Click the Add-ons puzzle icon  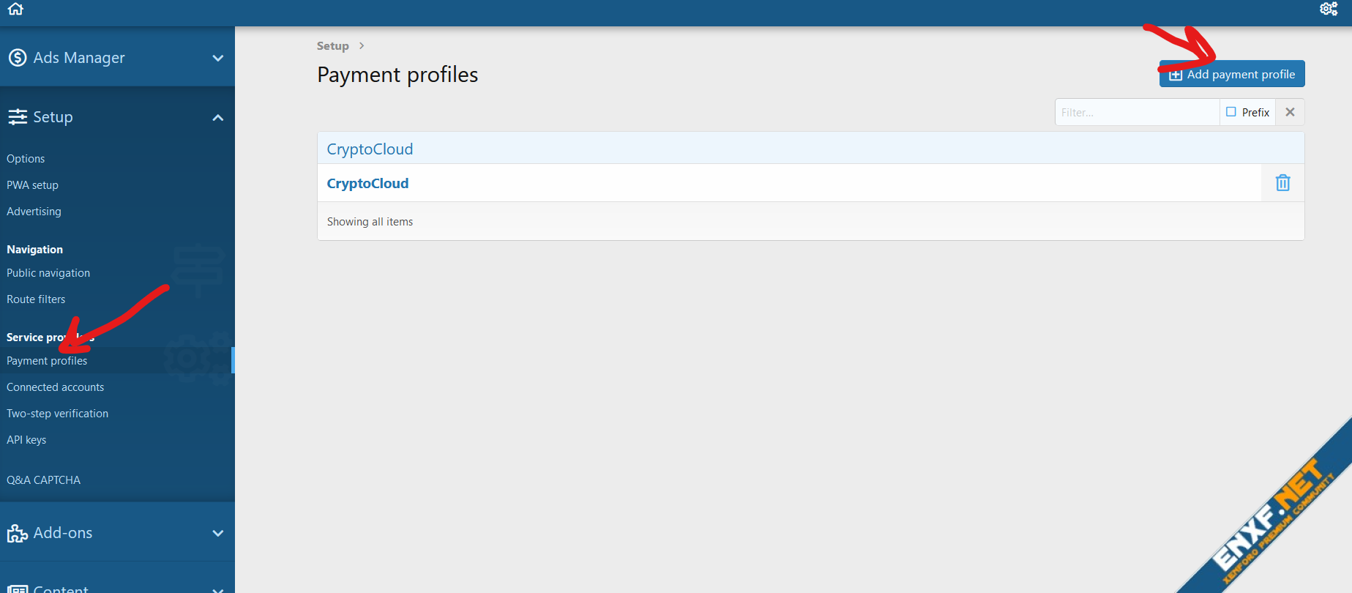[18, 533]
